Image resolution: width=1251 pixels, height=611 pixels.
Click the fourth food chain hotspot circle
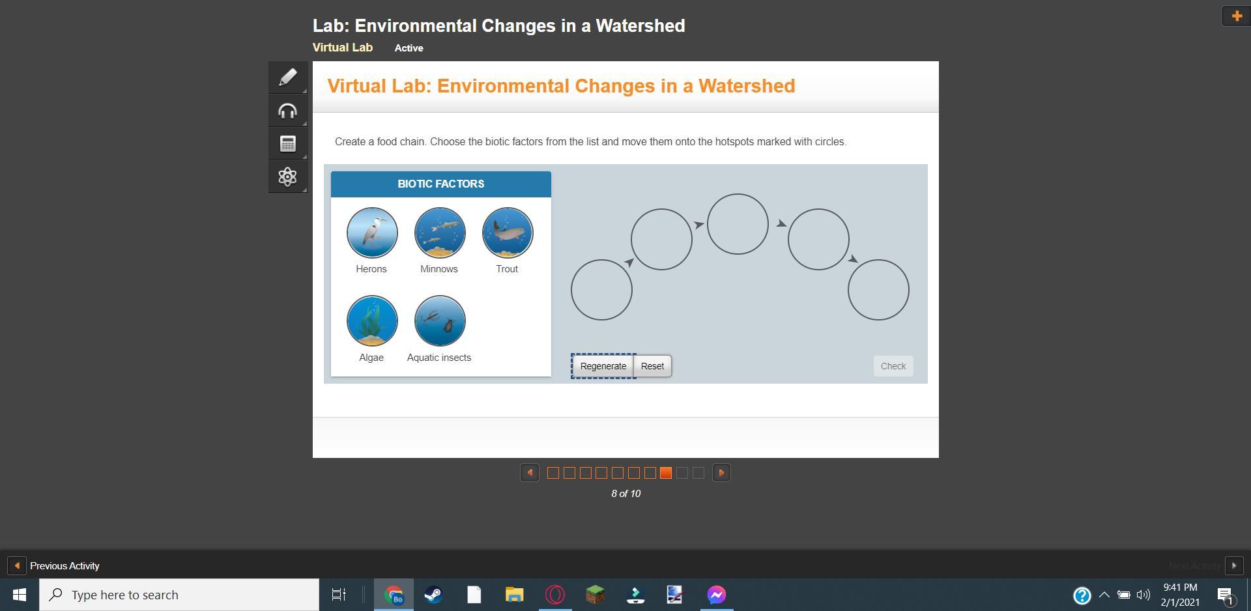click(x=818, y=239)
